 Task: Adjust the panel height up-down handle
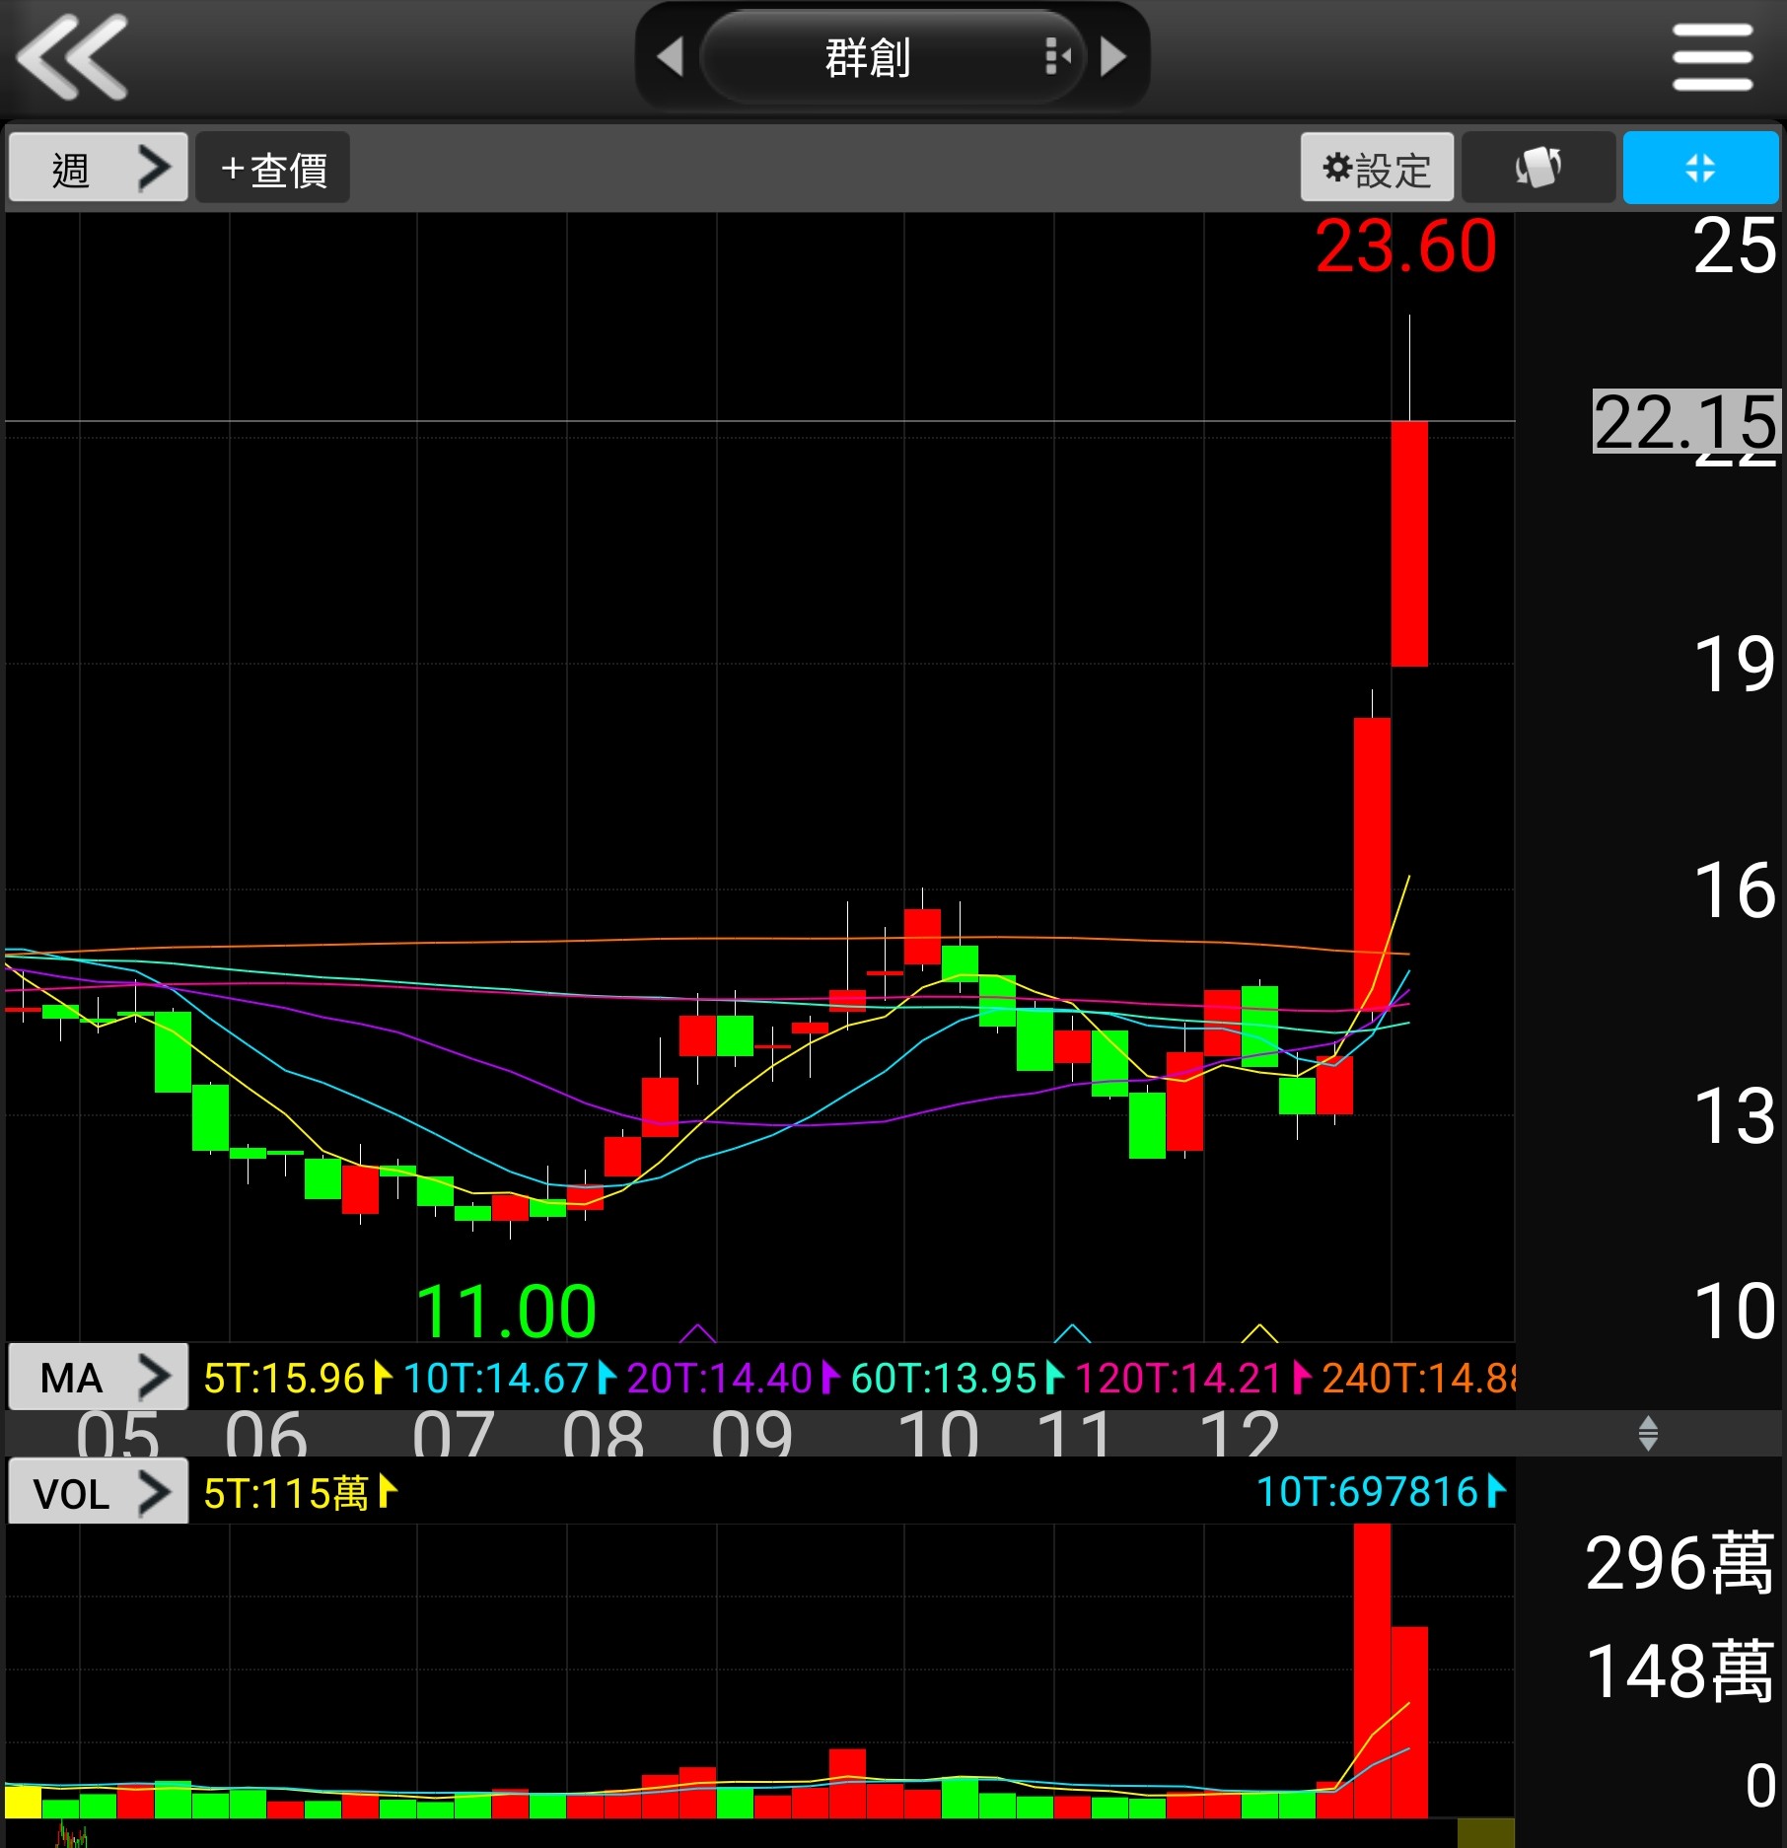[x=1648, y=1433]
